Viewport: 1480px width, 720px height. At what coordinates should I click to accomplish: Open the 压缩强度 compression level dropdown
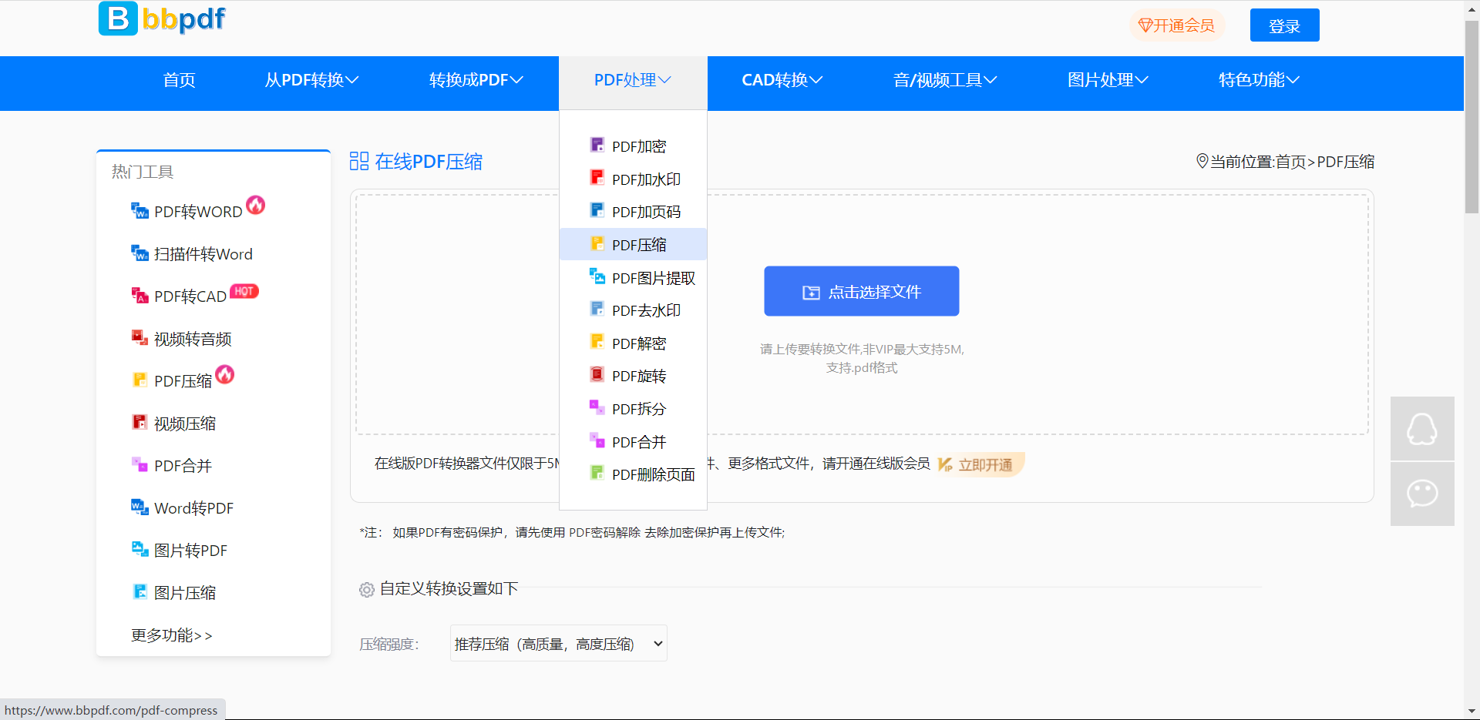coord(559,643)
